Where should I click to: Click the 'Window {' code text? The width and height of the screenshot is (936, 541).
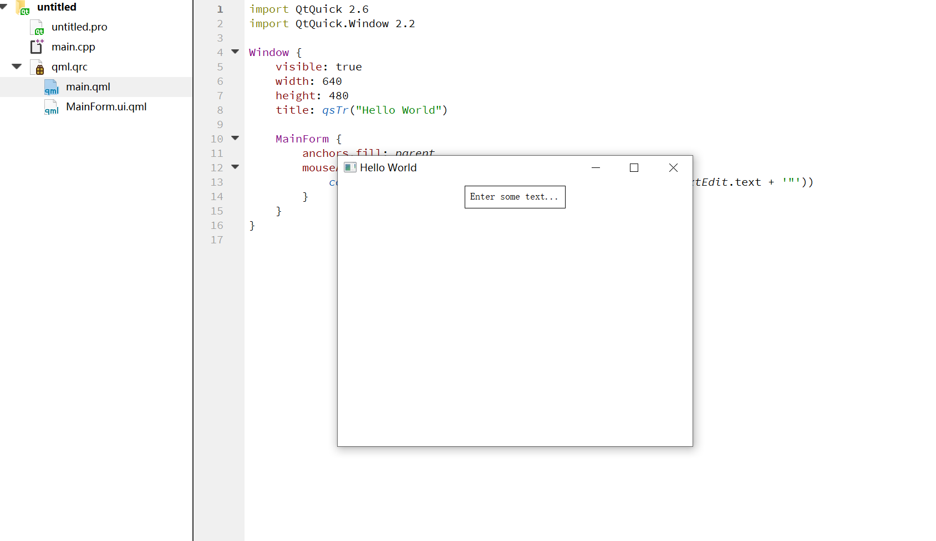[x=276, y=53]
